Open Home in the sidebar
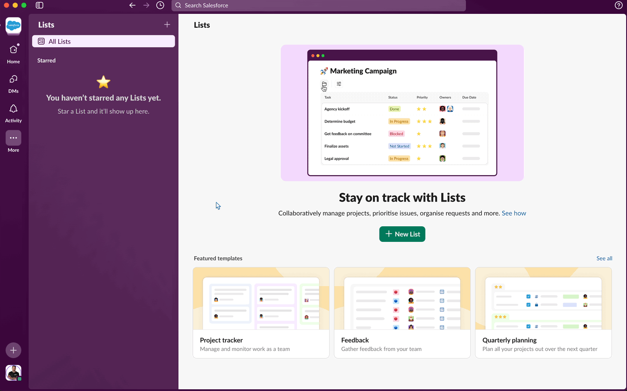 click(x=13, y=52)
